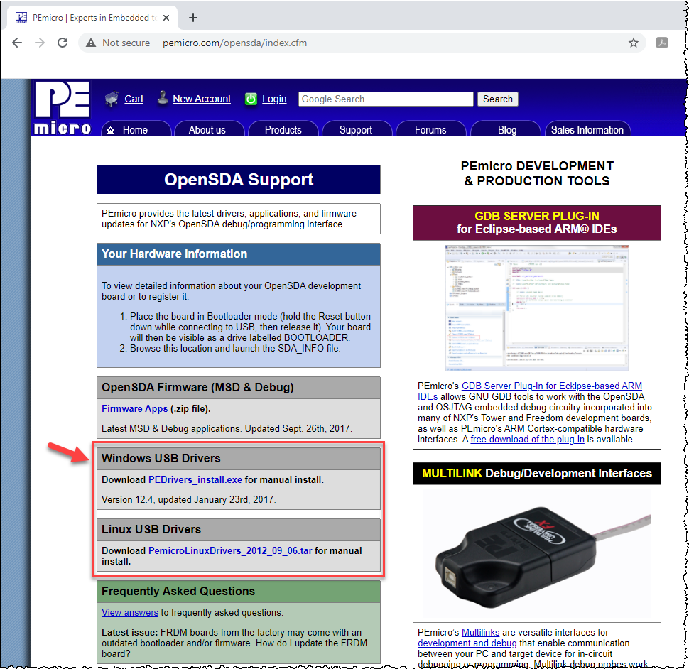689x669 pixels.
Task: Click the Linux USB Drivers header
Action: (239, 529)
